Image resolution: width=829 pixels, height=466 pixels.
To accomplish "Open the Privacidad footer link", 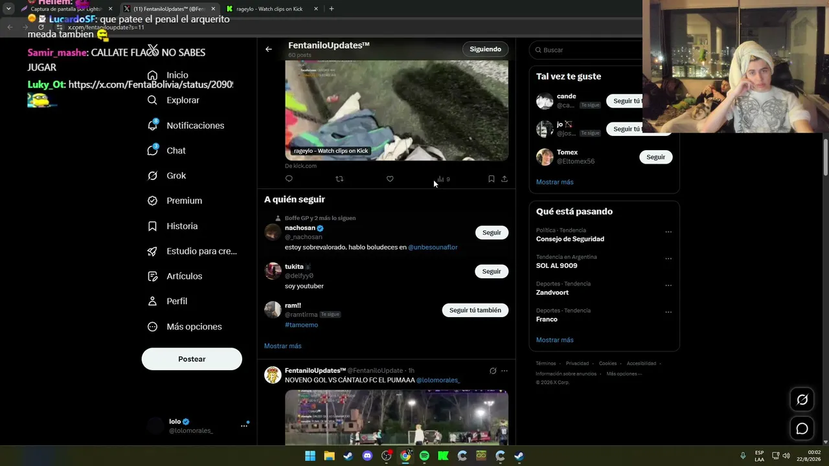I will (578, 364).
